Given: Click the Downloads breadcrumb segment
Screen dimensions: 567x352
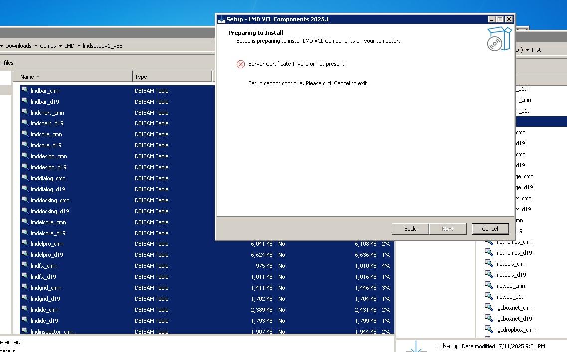Looking at the screenshot, I should pos(18,46).
